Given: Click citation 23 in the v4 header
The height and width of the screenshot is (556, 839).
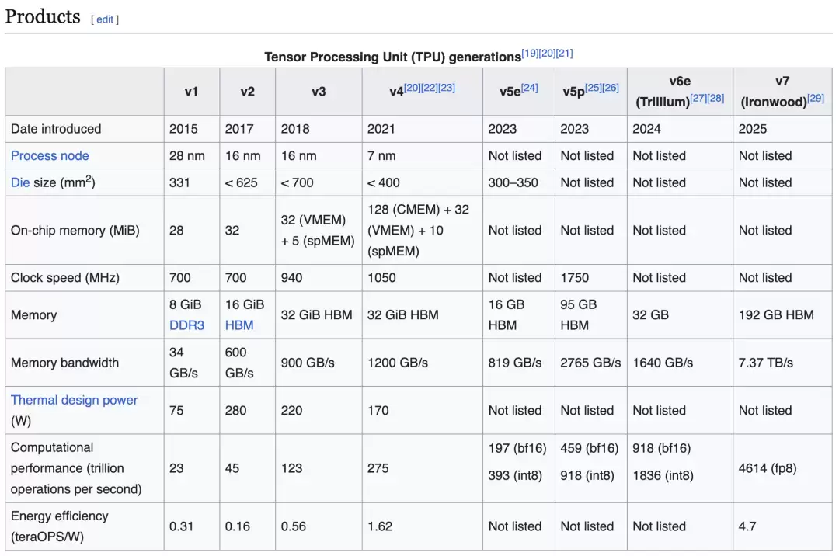Looking at the screenshot, I should (x=447, y=88).
